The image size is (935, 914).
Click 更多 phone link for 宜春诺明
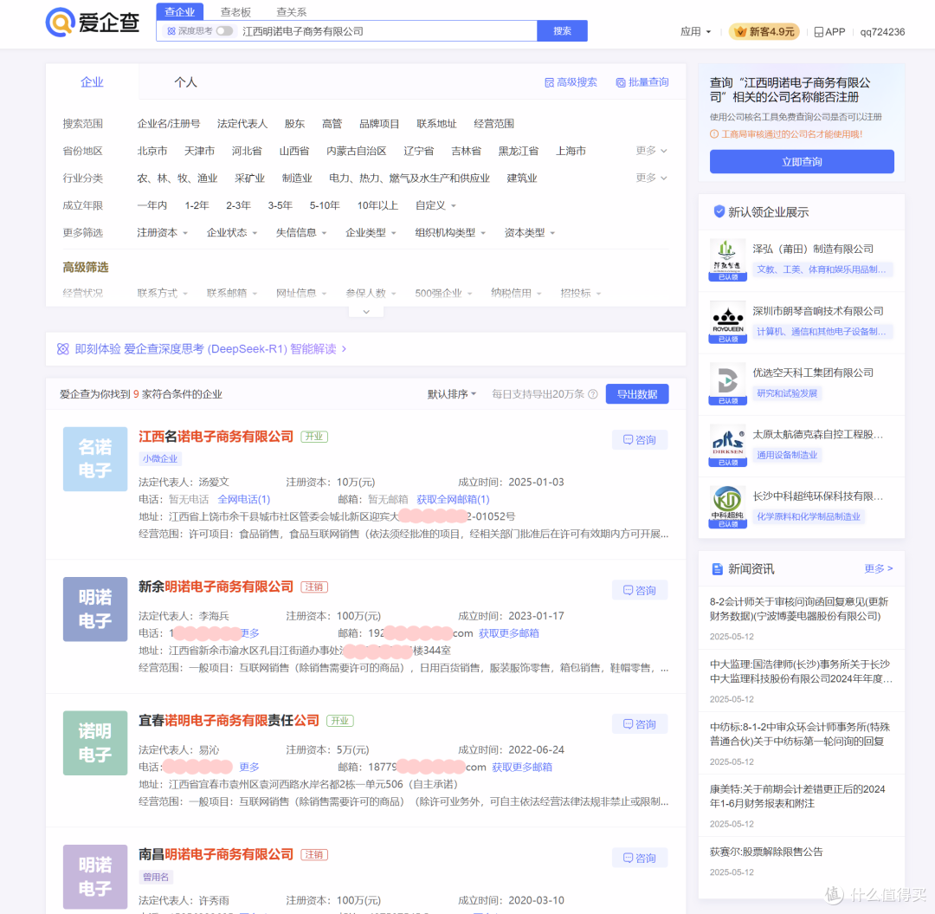pos(249,767)
